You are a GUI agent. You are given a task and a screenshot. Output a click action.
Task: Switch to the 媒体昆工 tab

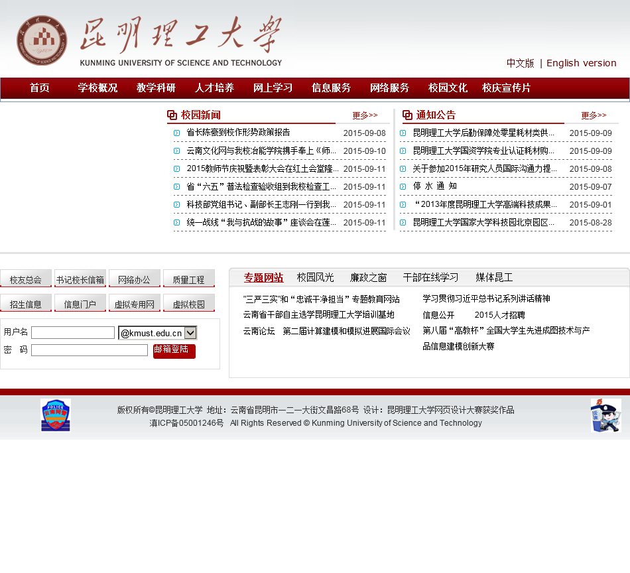(494, 278)
